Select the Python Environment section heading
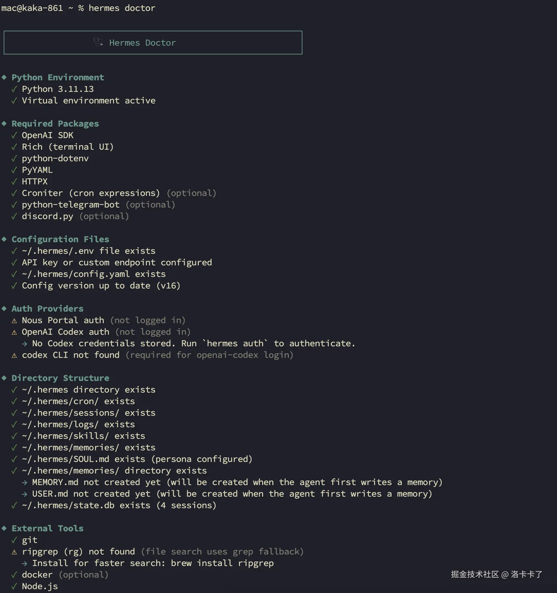The width and height of the screenshot is (557, 593). point(58,77)
